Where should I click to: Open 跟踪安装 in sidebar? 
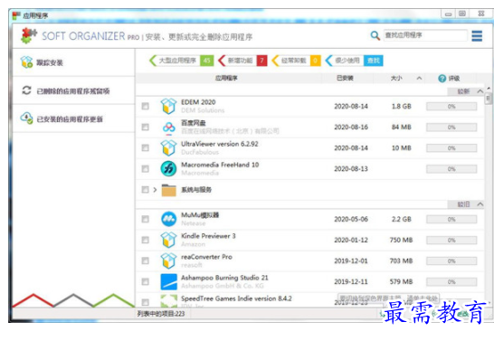pyautogui.click(x=73, y=62)
